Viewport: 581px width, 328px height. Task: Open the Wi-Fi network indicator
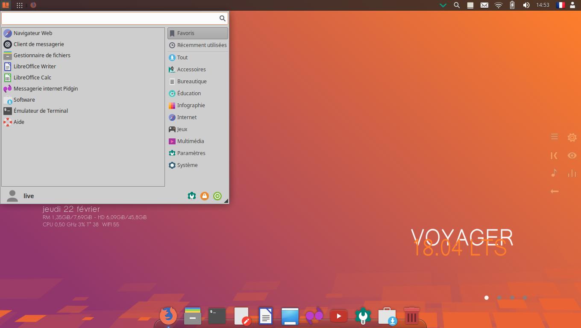coord(499,5)
